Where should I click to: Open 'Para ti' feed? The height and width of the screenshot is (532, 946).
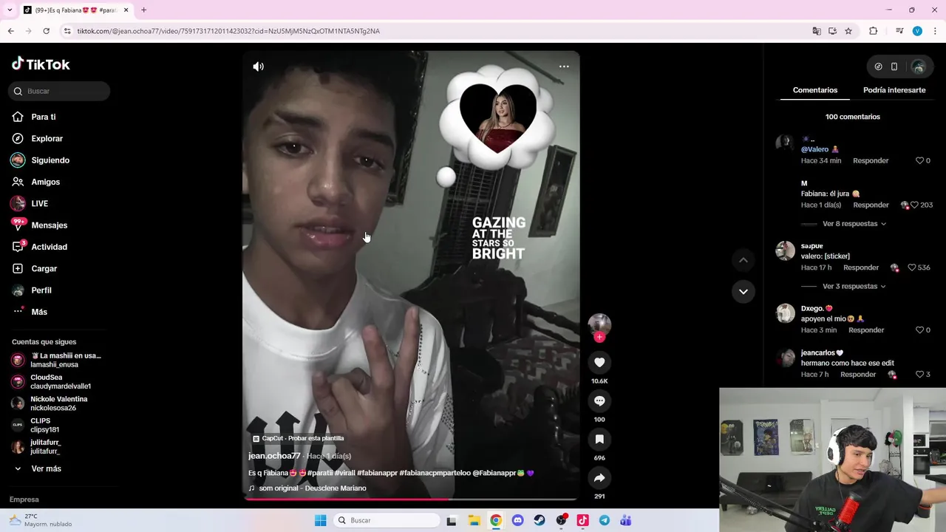pyautogui.click(x=43, y=117)
